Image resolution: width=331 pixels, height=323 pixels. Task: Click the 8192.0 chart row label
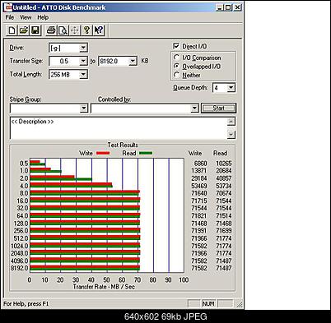point(20,268)
